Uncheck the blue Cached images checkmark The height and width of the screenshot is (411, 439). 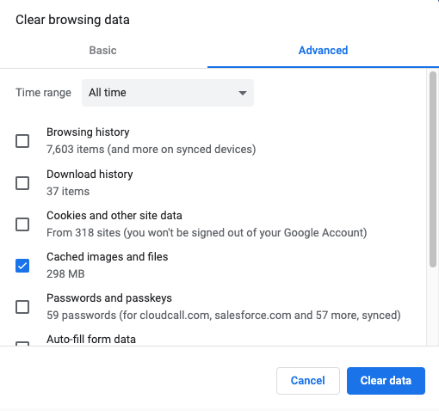tap(22, 266)
